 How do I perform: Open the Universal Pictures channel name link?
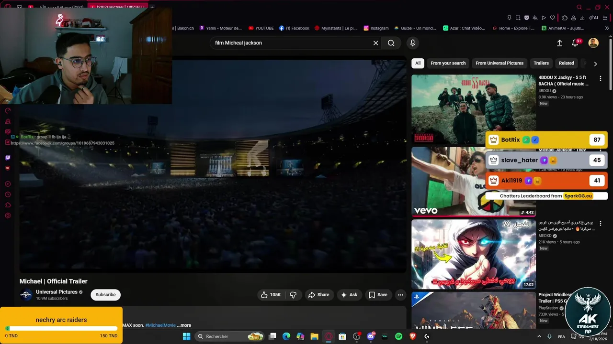point(57,292)
